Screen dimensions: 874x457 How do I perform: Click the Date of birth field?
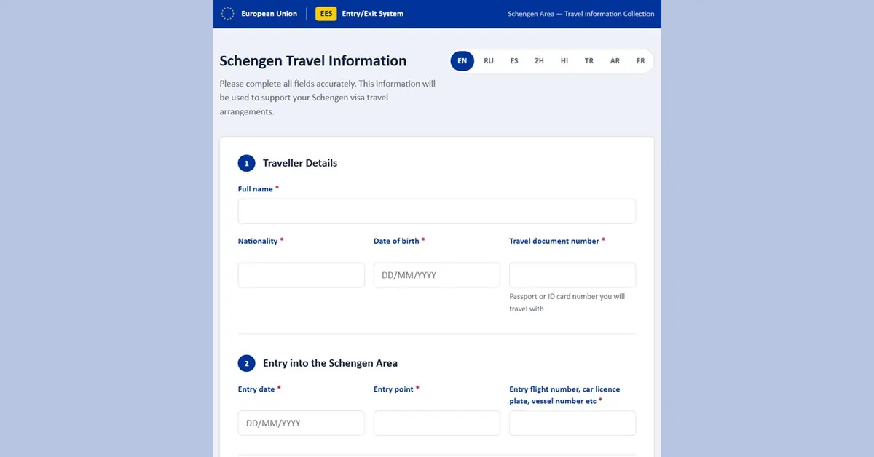[437, 275]
